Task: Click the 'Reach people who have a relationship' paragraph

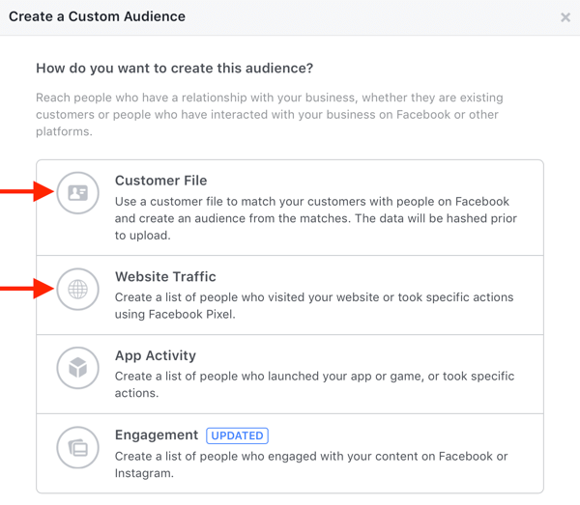Action: (270, 115)
